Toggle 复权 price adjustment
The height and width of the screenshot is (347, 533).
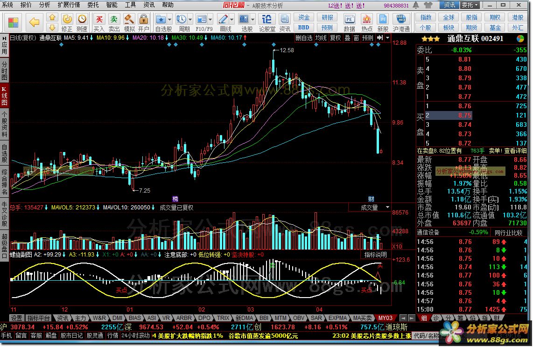pos(335,38)
